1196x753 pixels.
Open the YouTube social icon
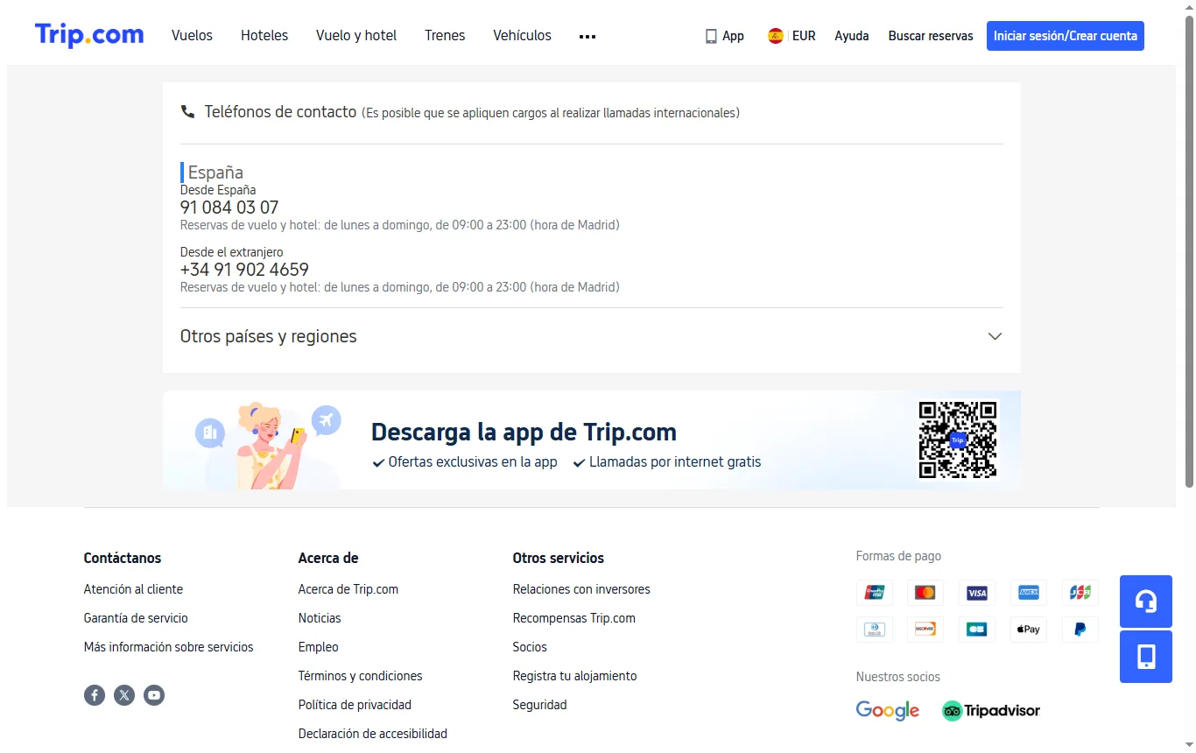coord(154,695)
